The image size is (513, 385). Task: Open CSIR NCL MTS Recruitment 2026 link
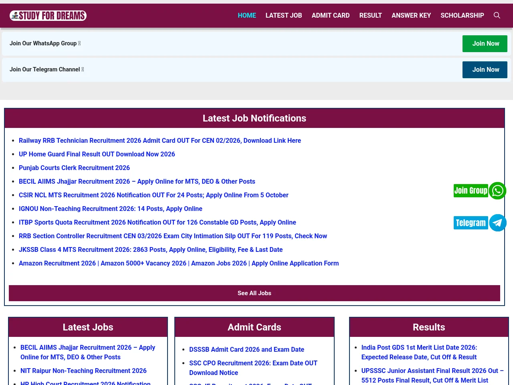point(153,195)
